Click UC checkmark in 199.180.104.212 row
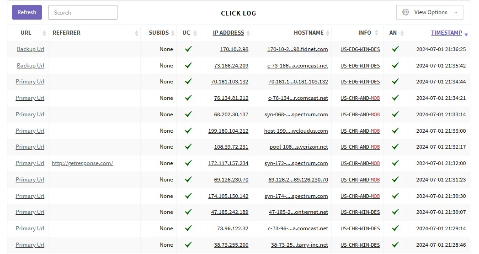Image resolution: width=479 pixels, height=254 pixels. coord(188,130)
